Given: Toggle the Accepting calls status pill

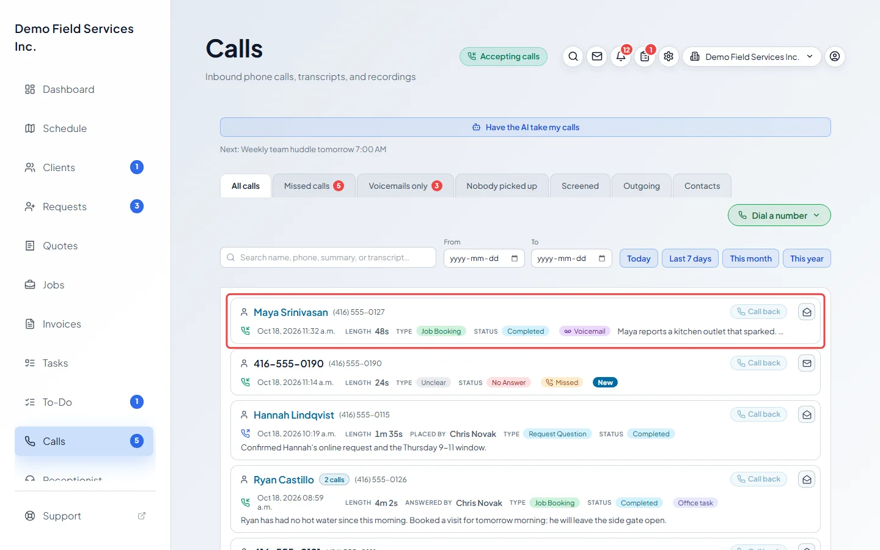Looking at the screenshot, I should (504, 57).
